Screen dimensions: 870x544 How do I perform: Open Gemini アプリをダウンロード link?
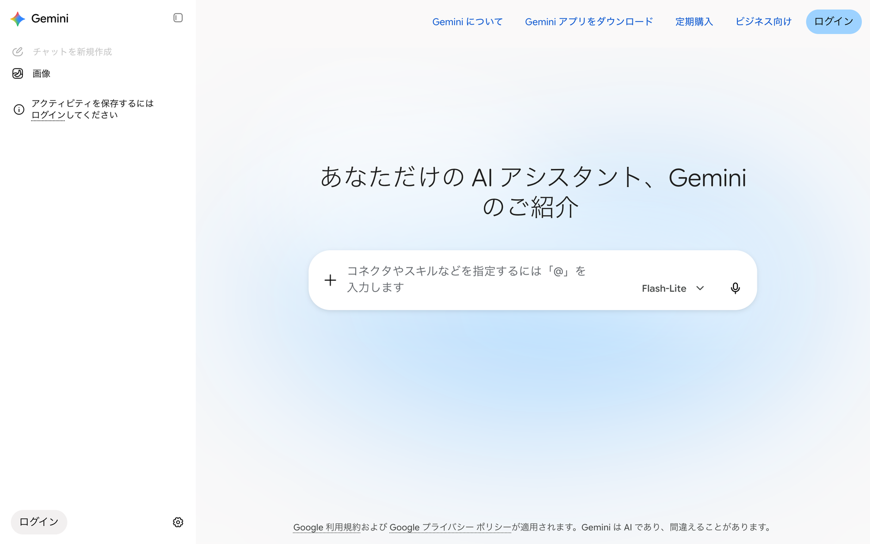click(589, 22)
